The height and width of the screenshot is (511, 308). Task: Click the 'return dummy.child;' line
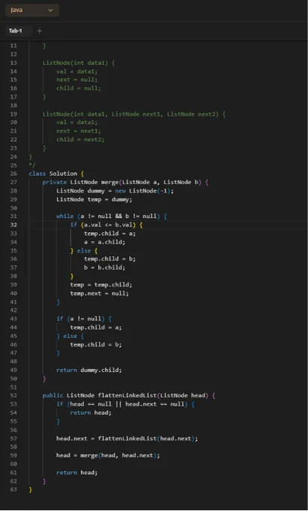pos(89,370)
